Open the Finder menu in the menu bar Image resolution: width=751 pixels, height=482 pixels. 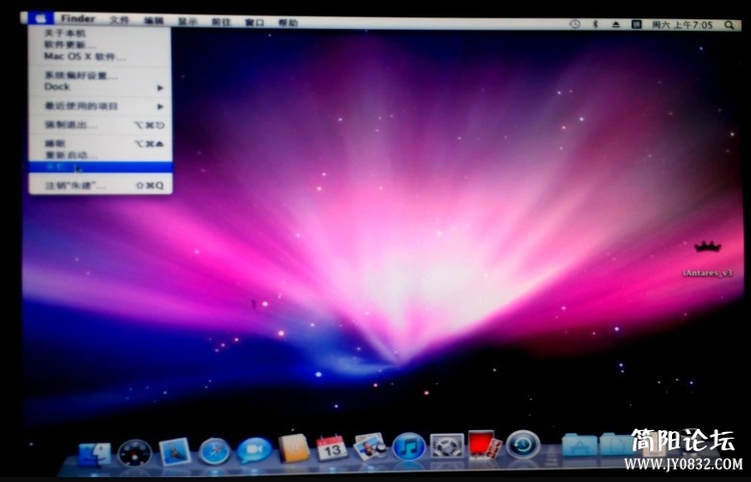(78, 18)
